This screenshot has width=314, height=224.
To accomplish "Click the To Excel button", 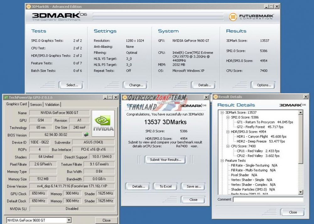I will click(x=165, y=186).
